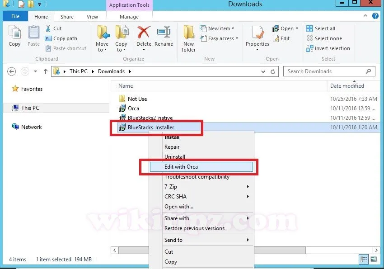Go back with the Back arrow
Viewport: 384px width, 269px height.
[11, 71]
